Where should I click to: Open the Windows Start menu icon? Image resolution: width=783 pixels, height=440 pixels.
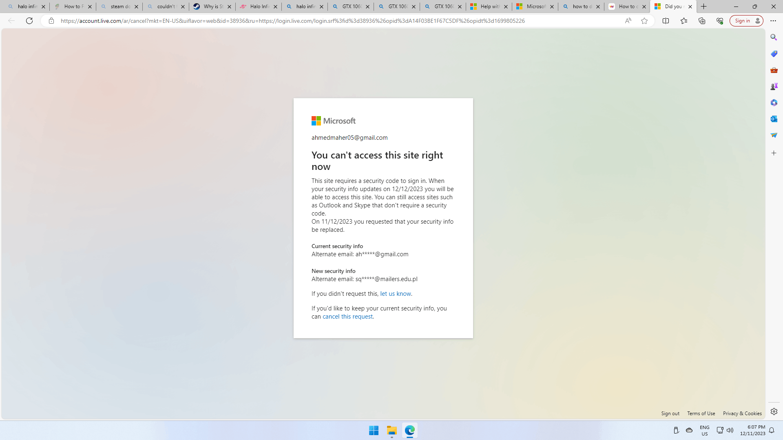(x=374, y=430)
